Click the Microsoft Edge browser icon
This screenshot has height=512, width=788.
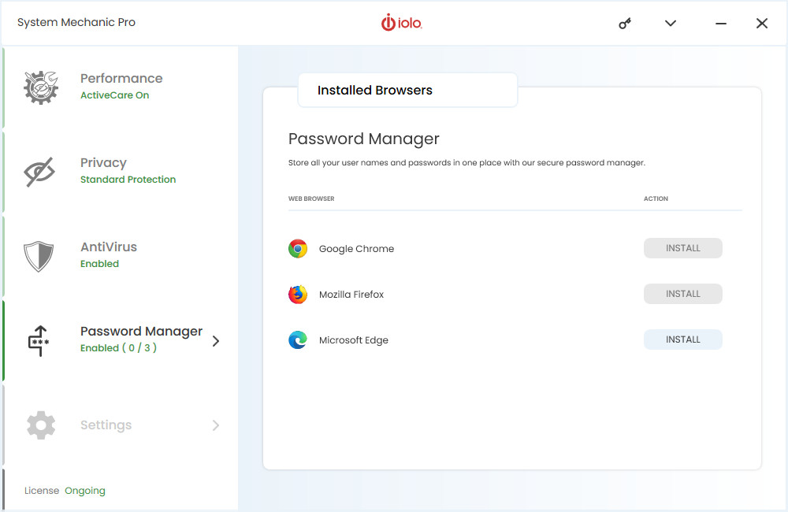[x=298, y=340]
